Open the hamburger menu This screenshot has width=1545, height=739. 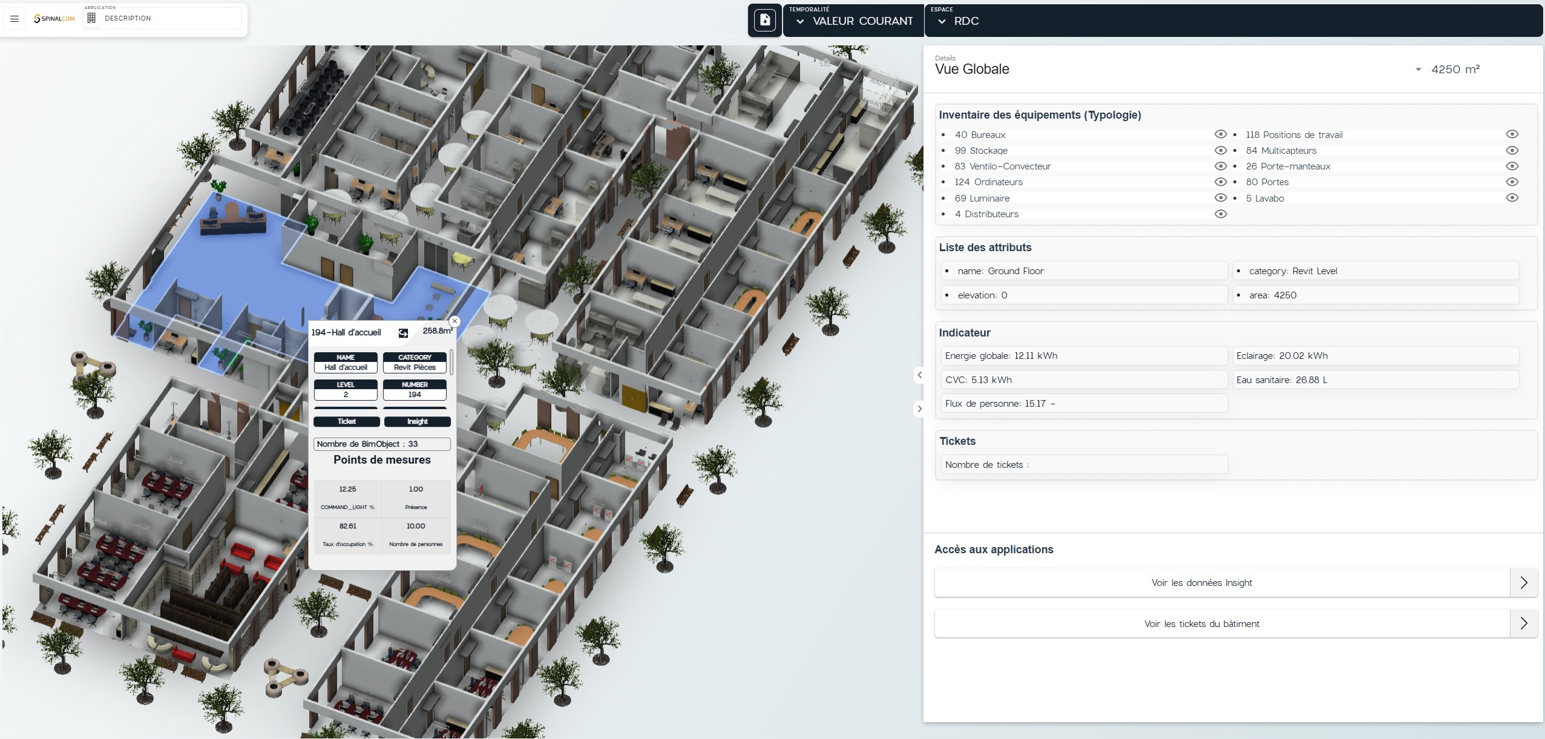point(15,19)
